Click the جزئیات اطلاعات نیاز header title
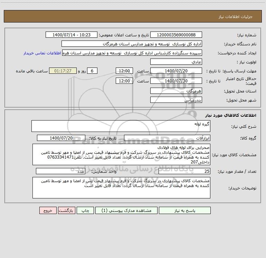 point(236,17)
